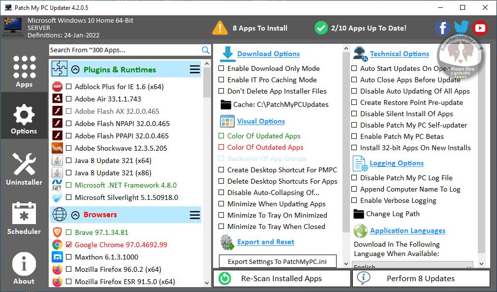Image resolution: width=497 pixels, height=292 pixels.
Task: Click the Maxthon browser icon
Action: (57, 257)
